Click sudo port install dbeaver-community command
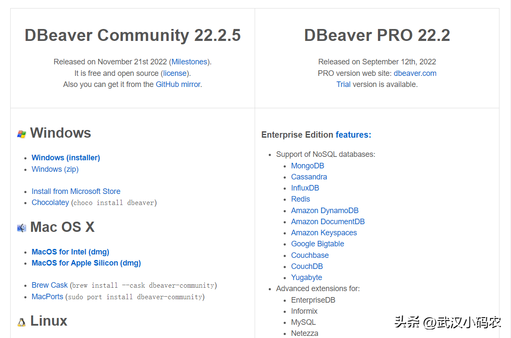Image resolution: width=511 pixels, height=338 pixels. pyautogui.click(x=135, y=297)
